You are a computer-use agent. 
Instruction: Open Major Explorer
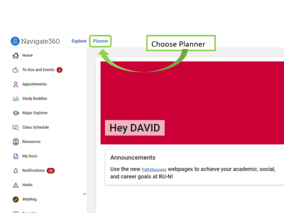pyautogui.click(x=35, y=113)
